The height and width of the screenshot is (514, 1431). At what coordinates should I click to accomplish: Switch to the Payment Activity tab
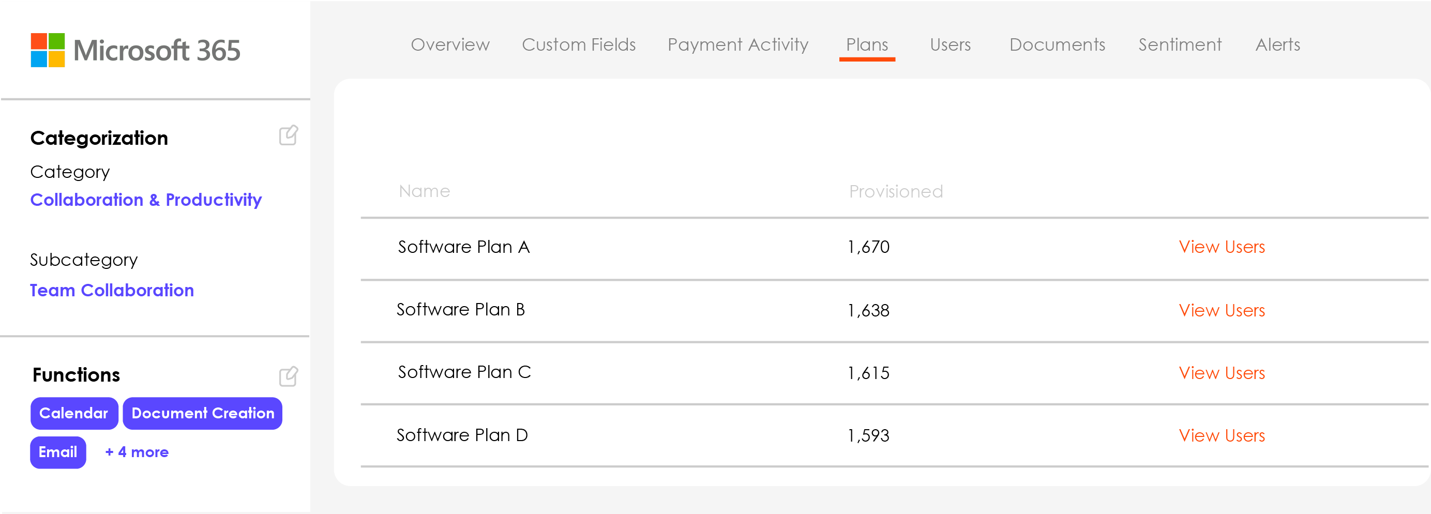click(737, 45)
